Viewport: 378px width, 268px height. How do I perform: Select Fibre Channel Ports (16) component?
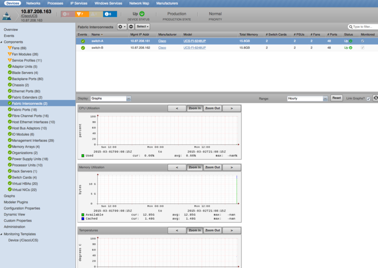30,116
